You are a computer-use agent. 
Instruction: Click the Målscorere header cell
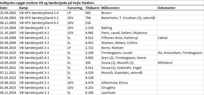[129, 8]
